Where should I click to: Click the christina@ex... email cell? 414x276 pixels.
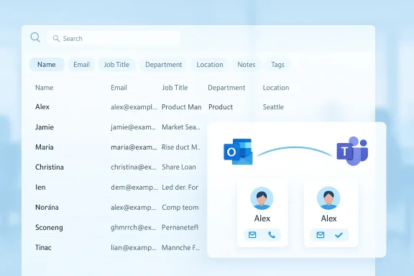point(134,167)
